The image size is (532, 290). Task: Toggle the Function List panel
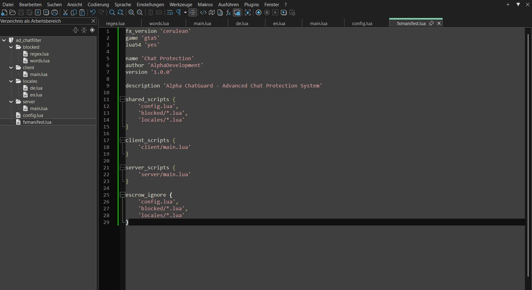coord(228,13)
